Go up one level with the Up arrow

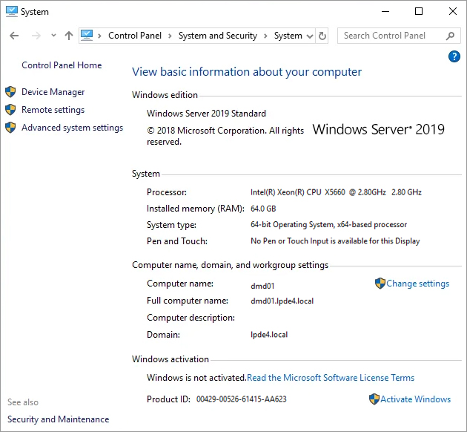tap(69, 36)
